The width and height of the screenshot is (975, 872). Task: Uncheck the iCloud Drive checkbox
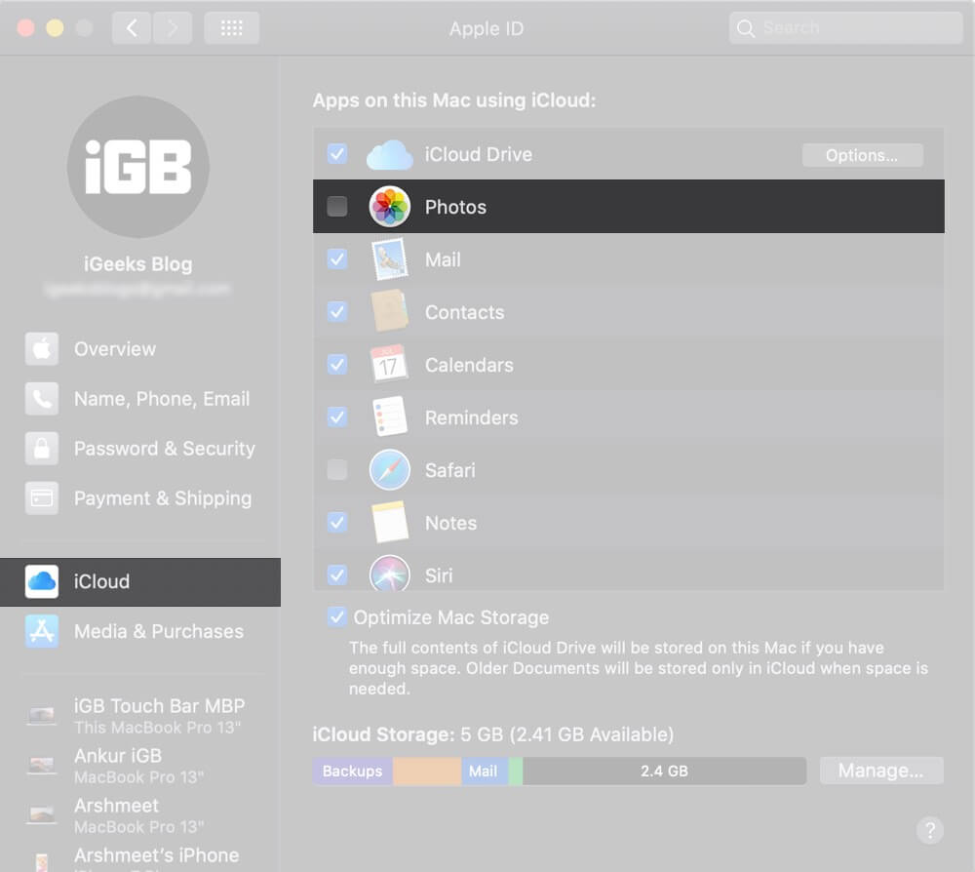pyautogui.click(x=337, y=154)
